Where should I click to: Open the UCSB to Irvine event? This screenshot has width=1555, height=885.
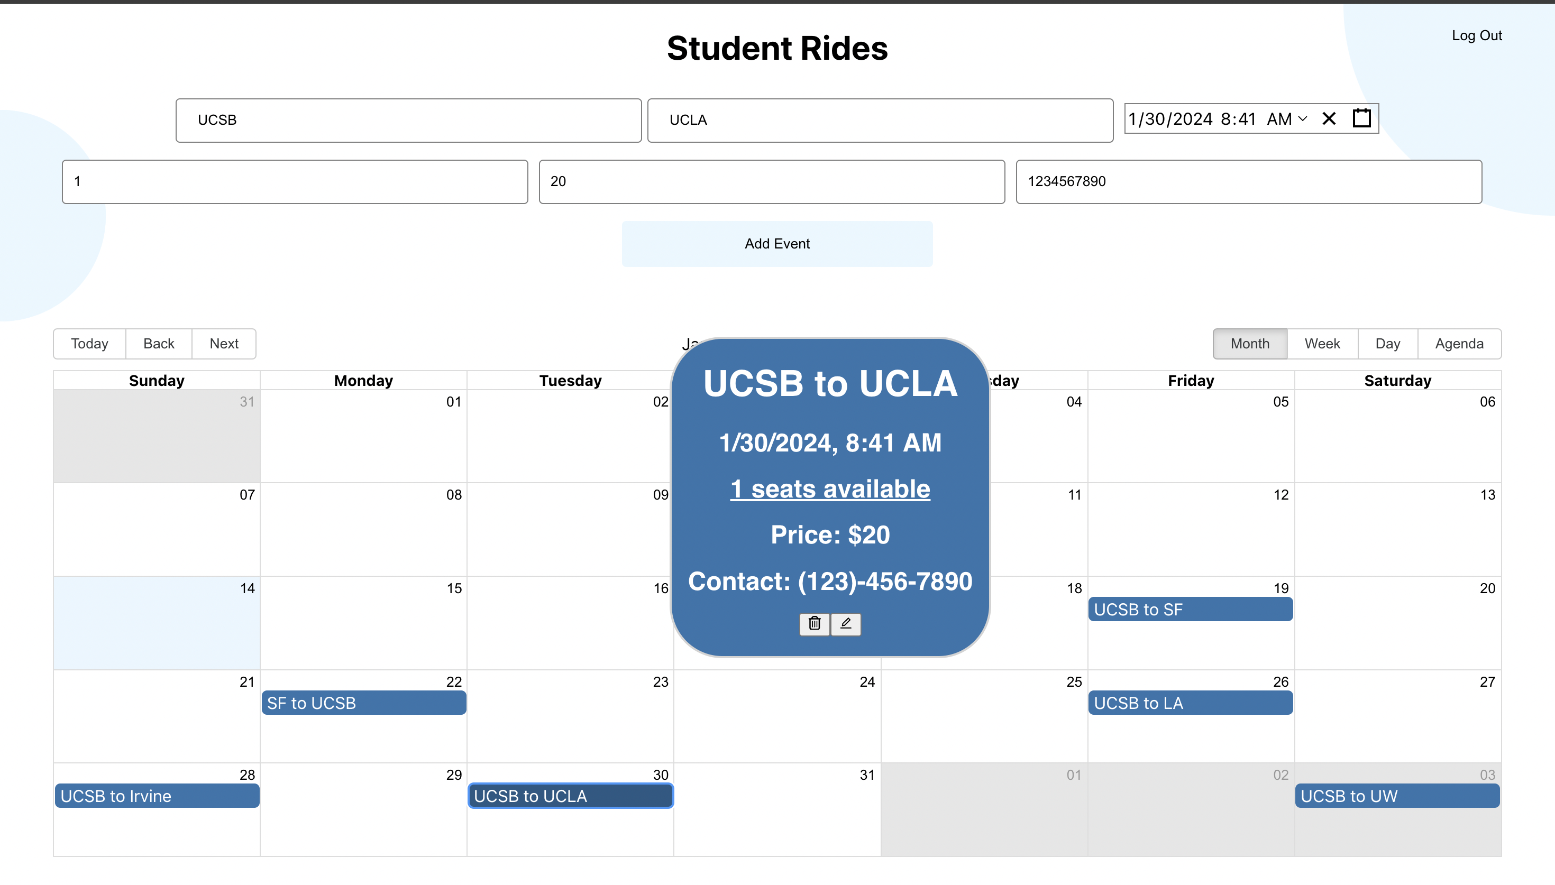[157, 796]
